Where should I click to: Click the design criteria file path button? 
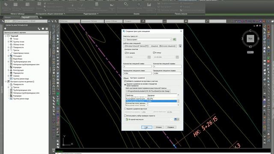coord(148,91)
